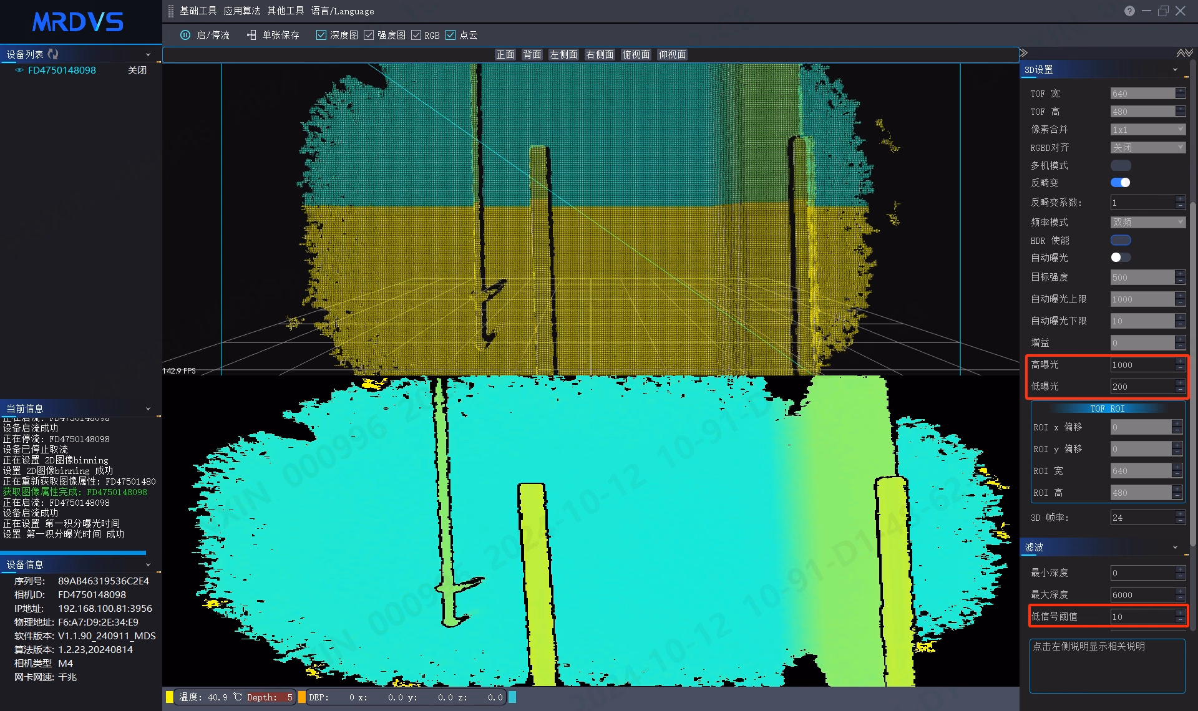Image resolution: width=1198 pixels, height=711 pixels.
Task: Click the yellow temperature indicator square
Action: click(170, 697)
